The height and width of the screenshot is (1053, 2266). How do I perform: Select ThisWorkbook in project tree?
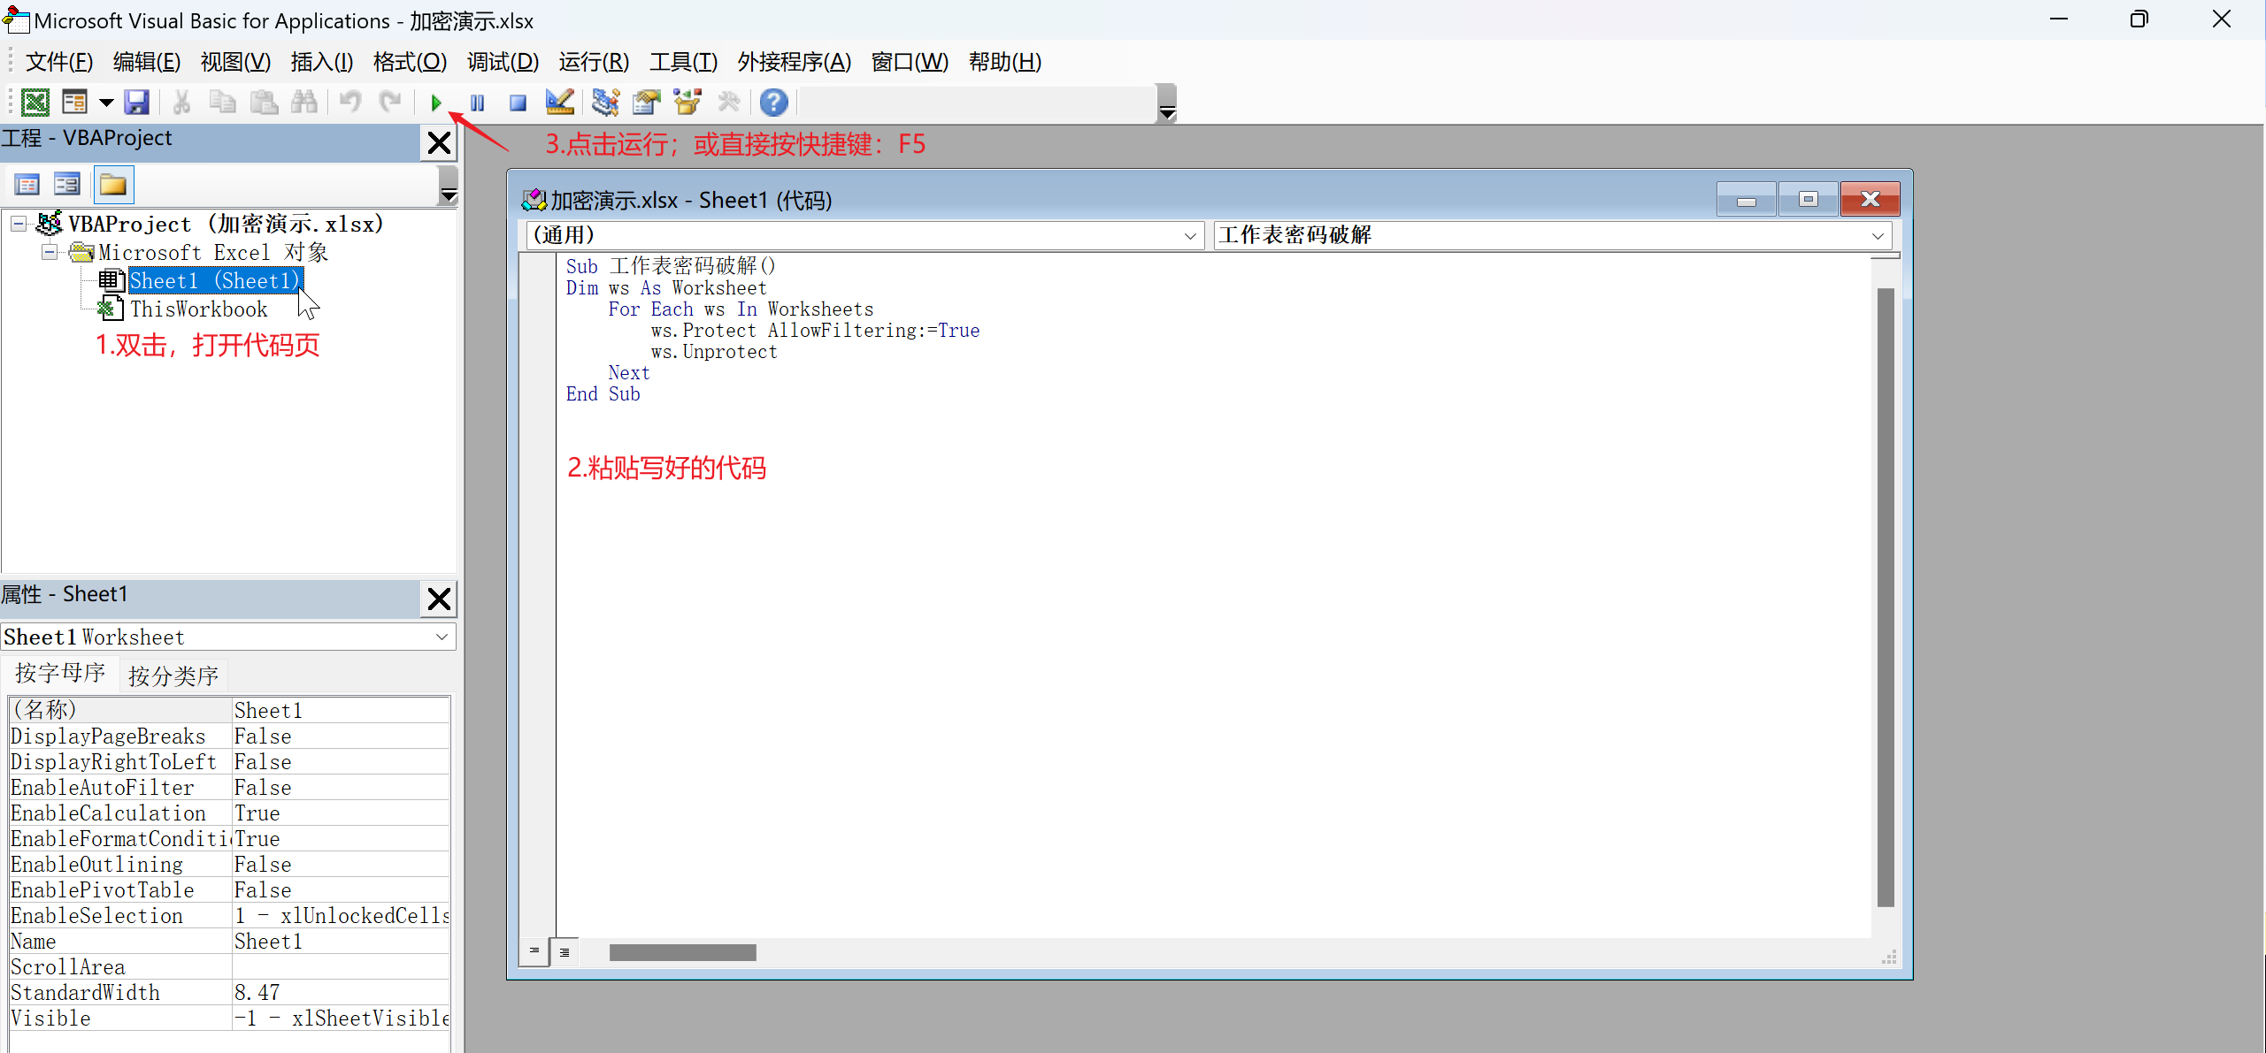(x=198, y=309)
